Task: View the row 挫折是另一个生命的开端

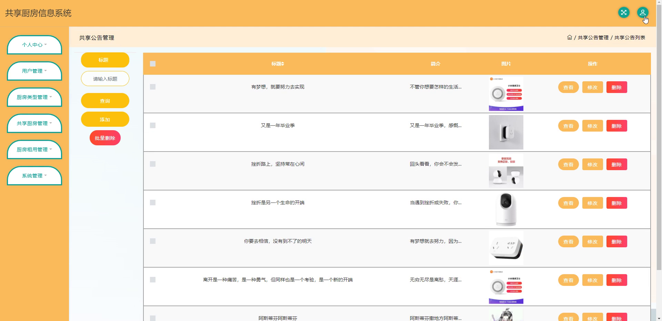Action: coord(568,203)
